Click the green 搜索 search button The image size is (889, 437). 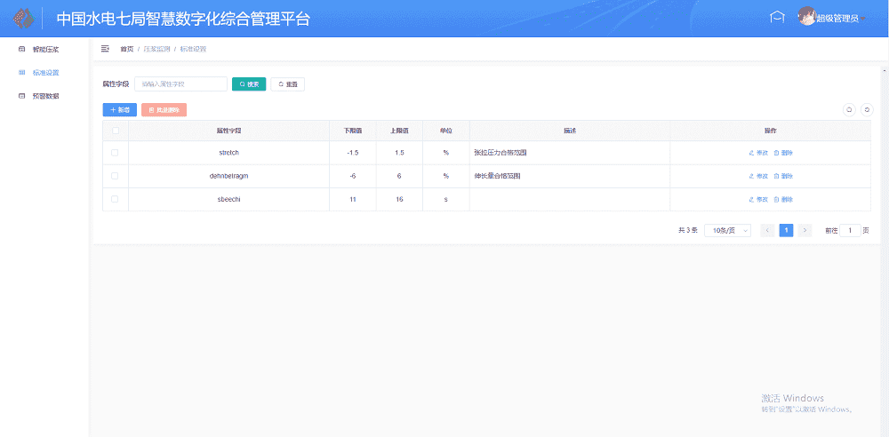click(x=249, y=84)
